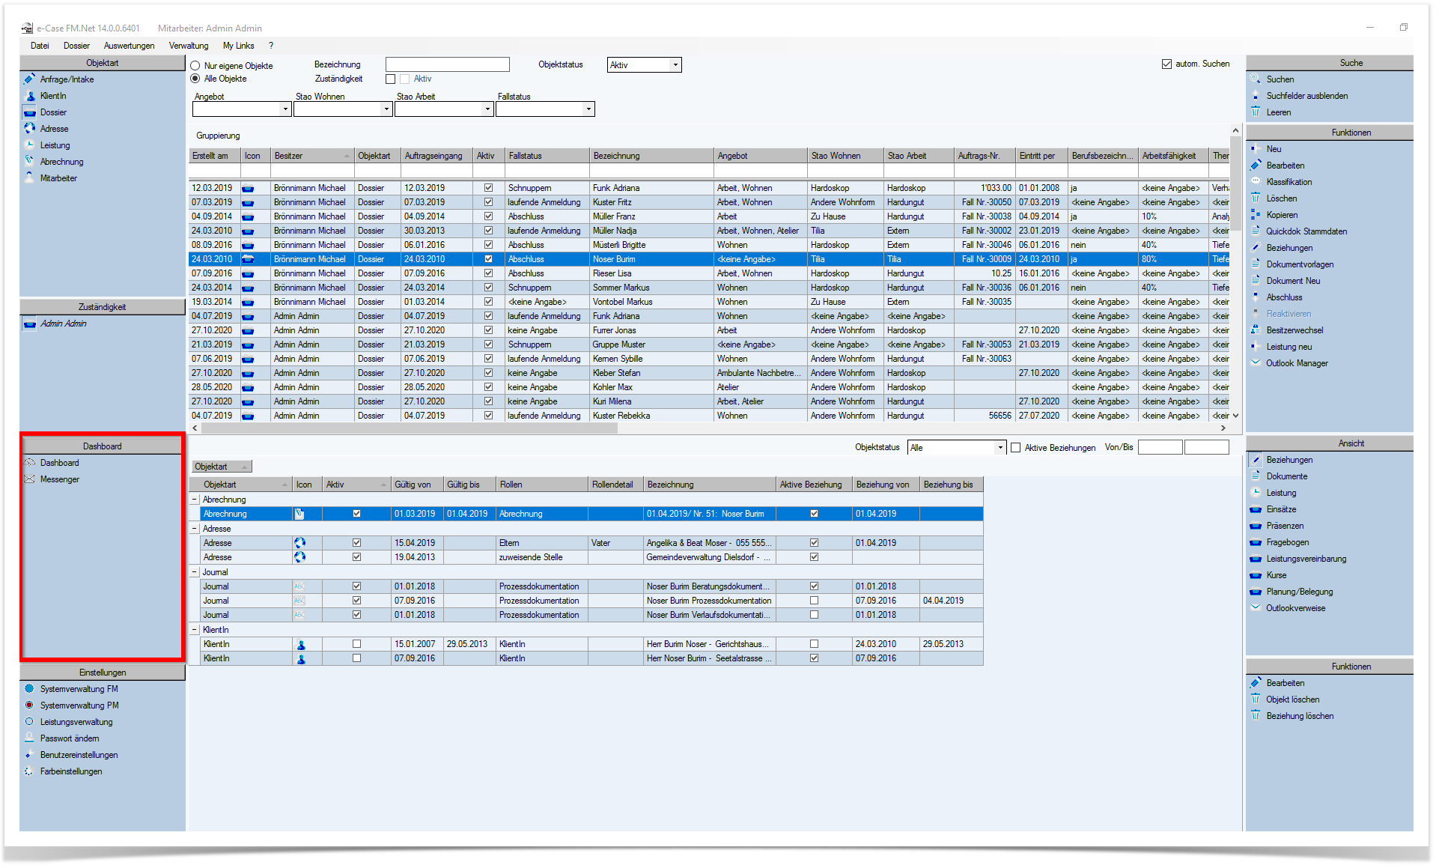This screenshot has width=1439, height=868.
Task: Open the Fallstatus filter dropdown
Action: 588,109
